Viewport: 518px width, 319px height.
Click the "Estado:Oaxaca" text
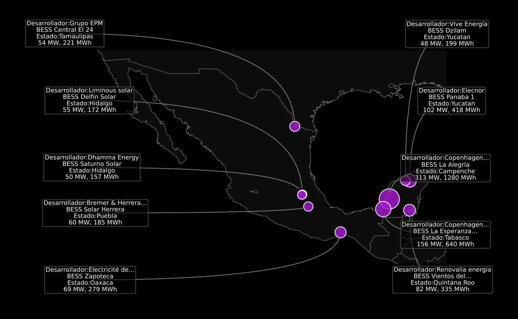pyautogui.click(x=90, y=283)
